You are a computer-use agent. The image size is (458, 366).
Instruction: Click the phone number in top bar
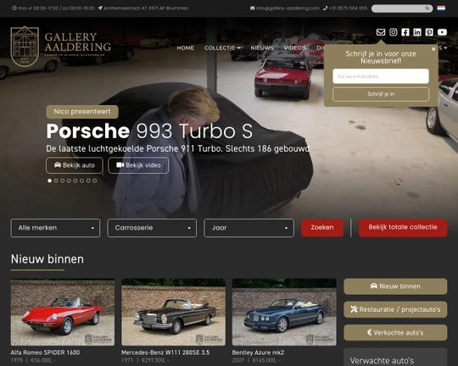[345, 8]
